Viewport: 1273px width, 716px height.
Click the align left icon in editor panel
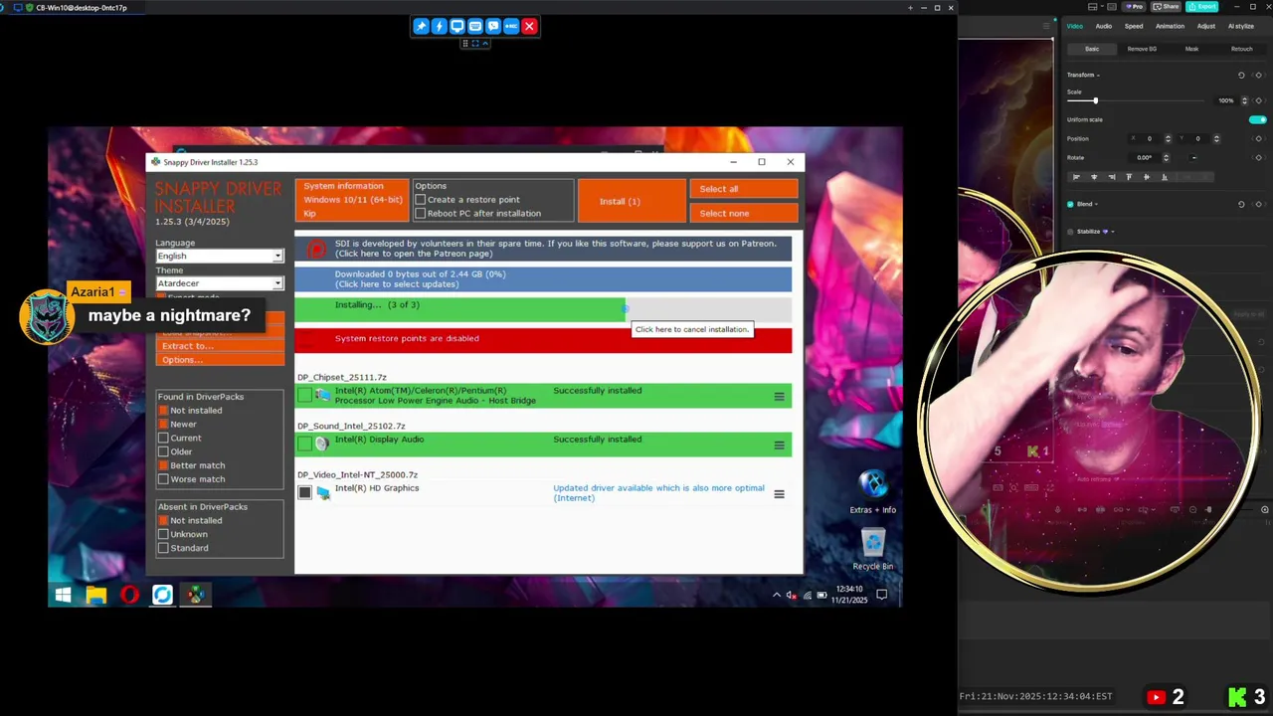coord(1076,177)
